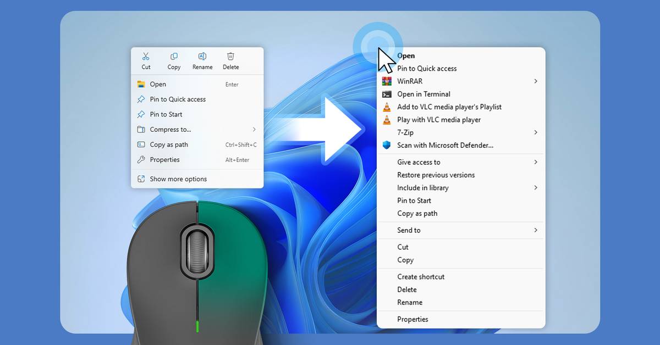Screen dimensions: 660x345
Task: Expand the Compress to submenu arrow
Action: pyautogui.click(x=254, y=130)
